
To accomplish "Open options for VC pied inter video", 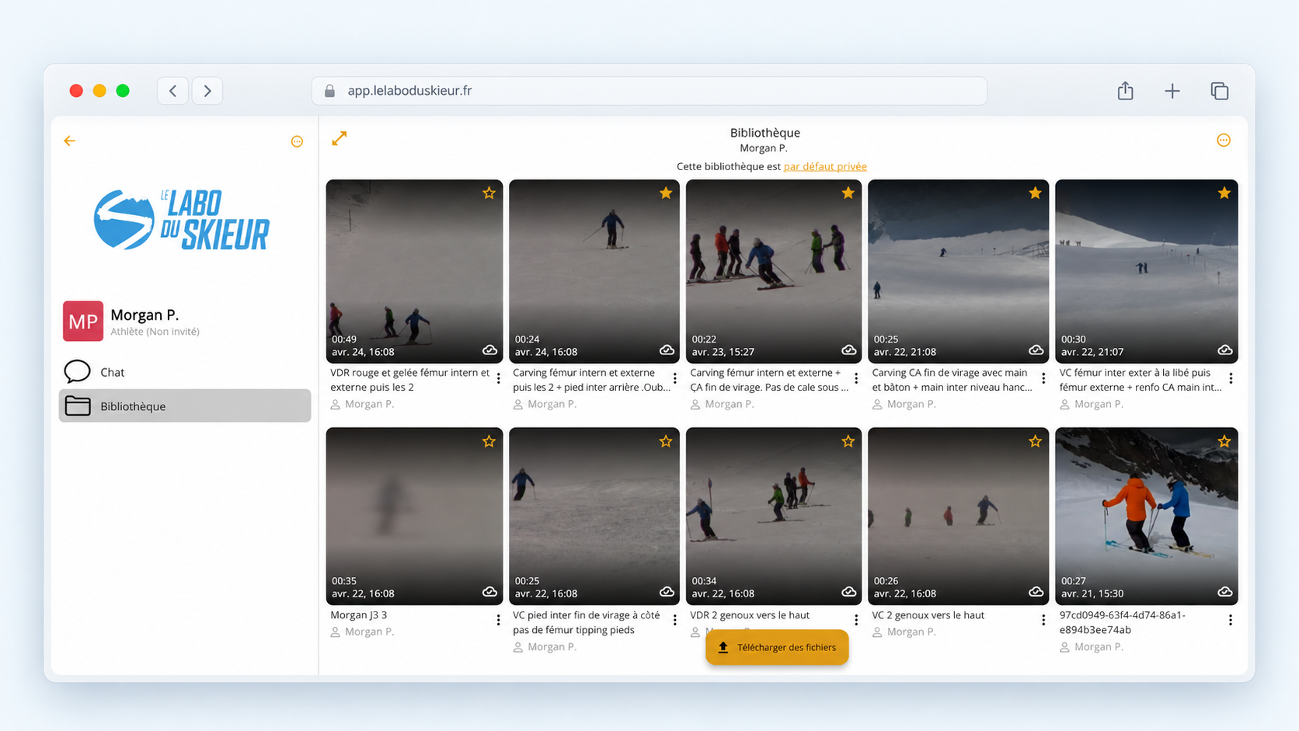I will pos(675,620).
